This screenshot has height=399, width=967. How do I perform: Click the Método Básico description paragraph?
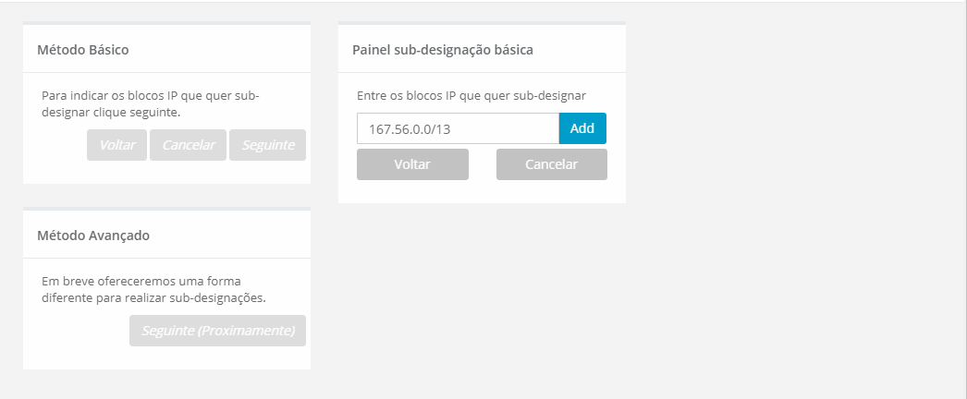[x=151, y=103]
